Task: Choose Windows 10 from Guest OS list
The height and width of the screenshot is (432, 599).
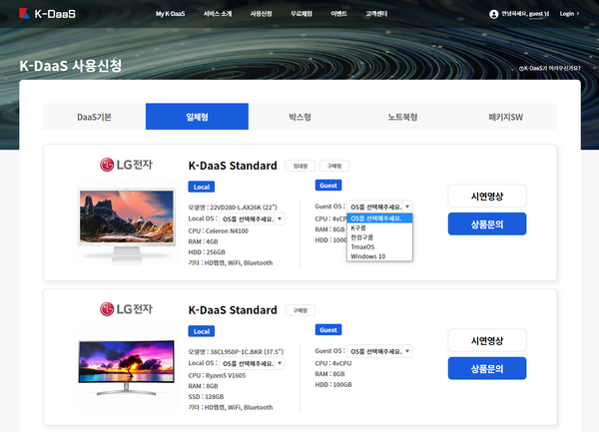Action: pos(379,256)
